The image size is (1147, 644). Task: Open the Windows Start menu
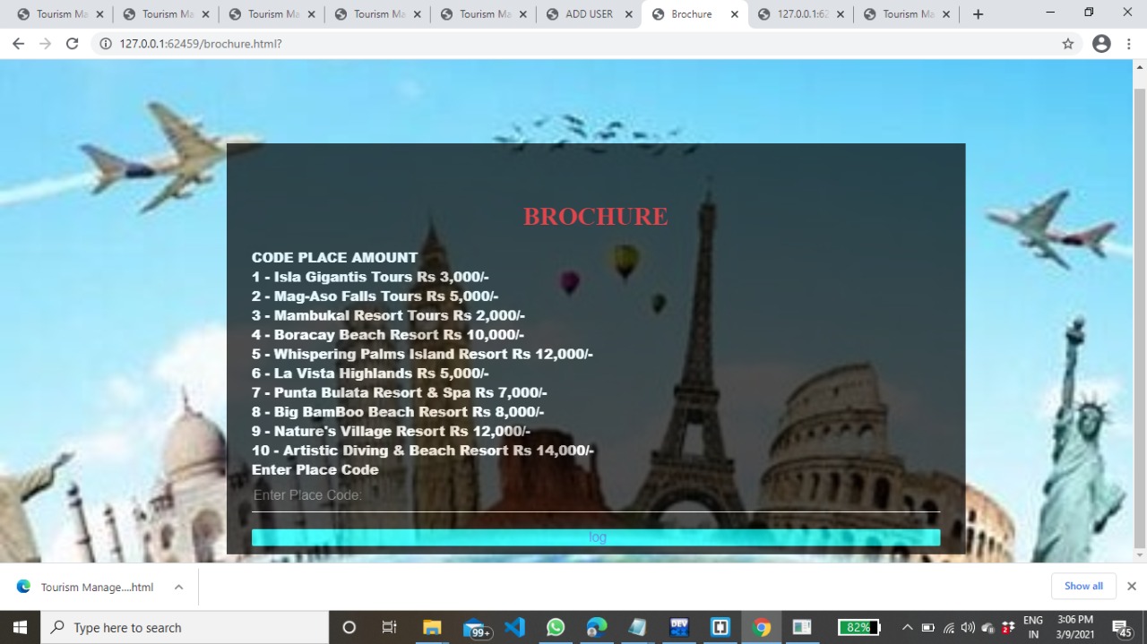[x=20, y=627]
